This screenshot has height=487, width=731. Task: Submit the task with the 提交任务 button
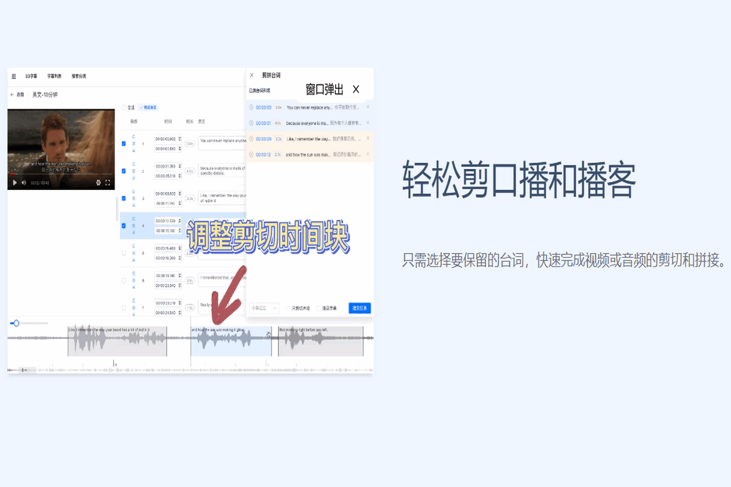(359, 307)
